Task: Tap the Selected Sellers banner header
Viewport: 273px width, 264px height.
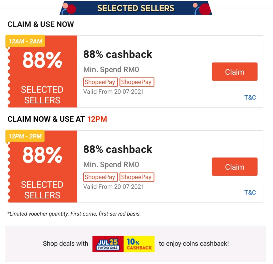Action: tap(136, 8)
